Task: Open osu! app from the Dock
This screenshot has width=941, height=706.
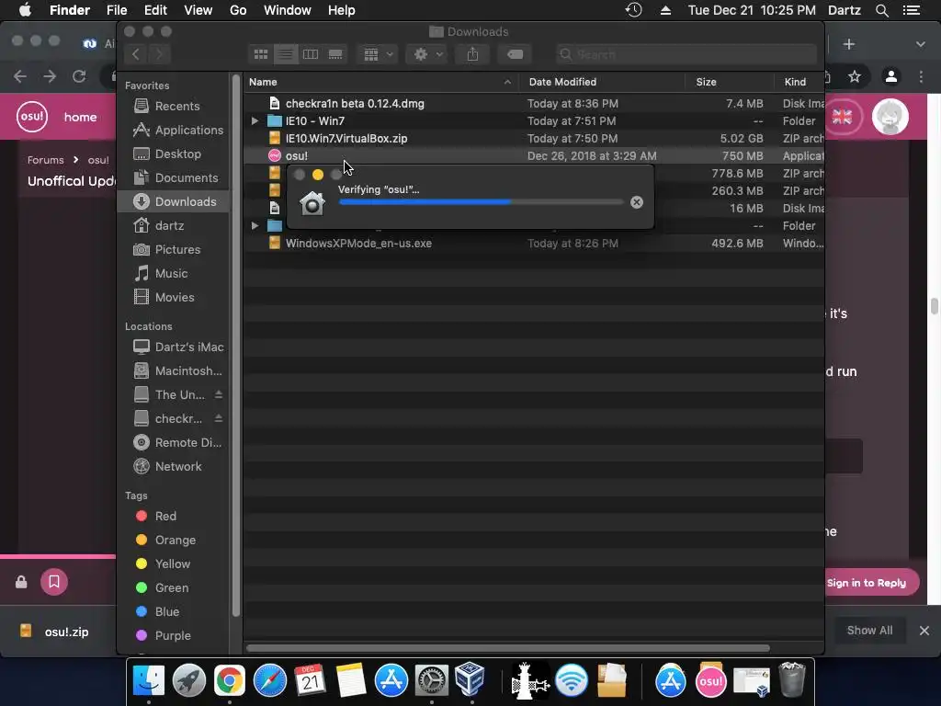Action: (x=711, y=681)
